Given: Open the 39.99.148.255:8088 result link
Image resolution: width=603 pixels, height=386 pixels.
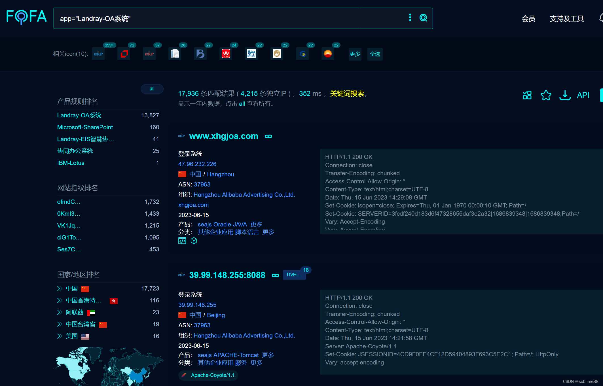Looking at the screenshot, I should coord(227,275).
